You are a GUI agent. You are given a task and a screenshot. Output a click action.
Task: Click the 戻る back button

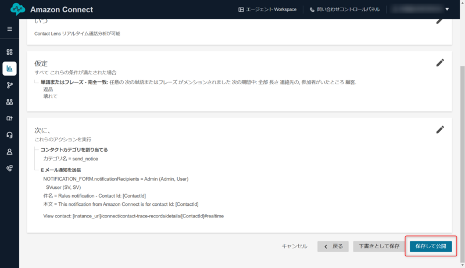point(333,246)
